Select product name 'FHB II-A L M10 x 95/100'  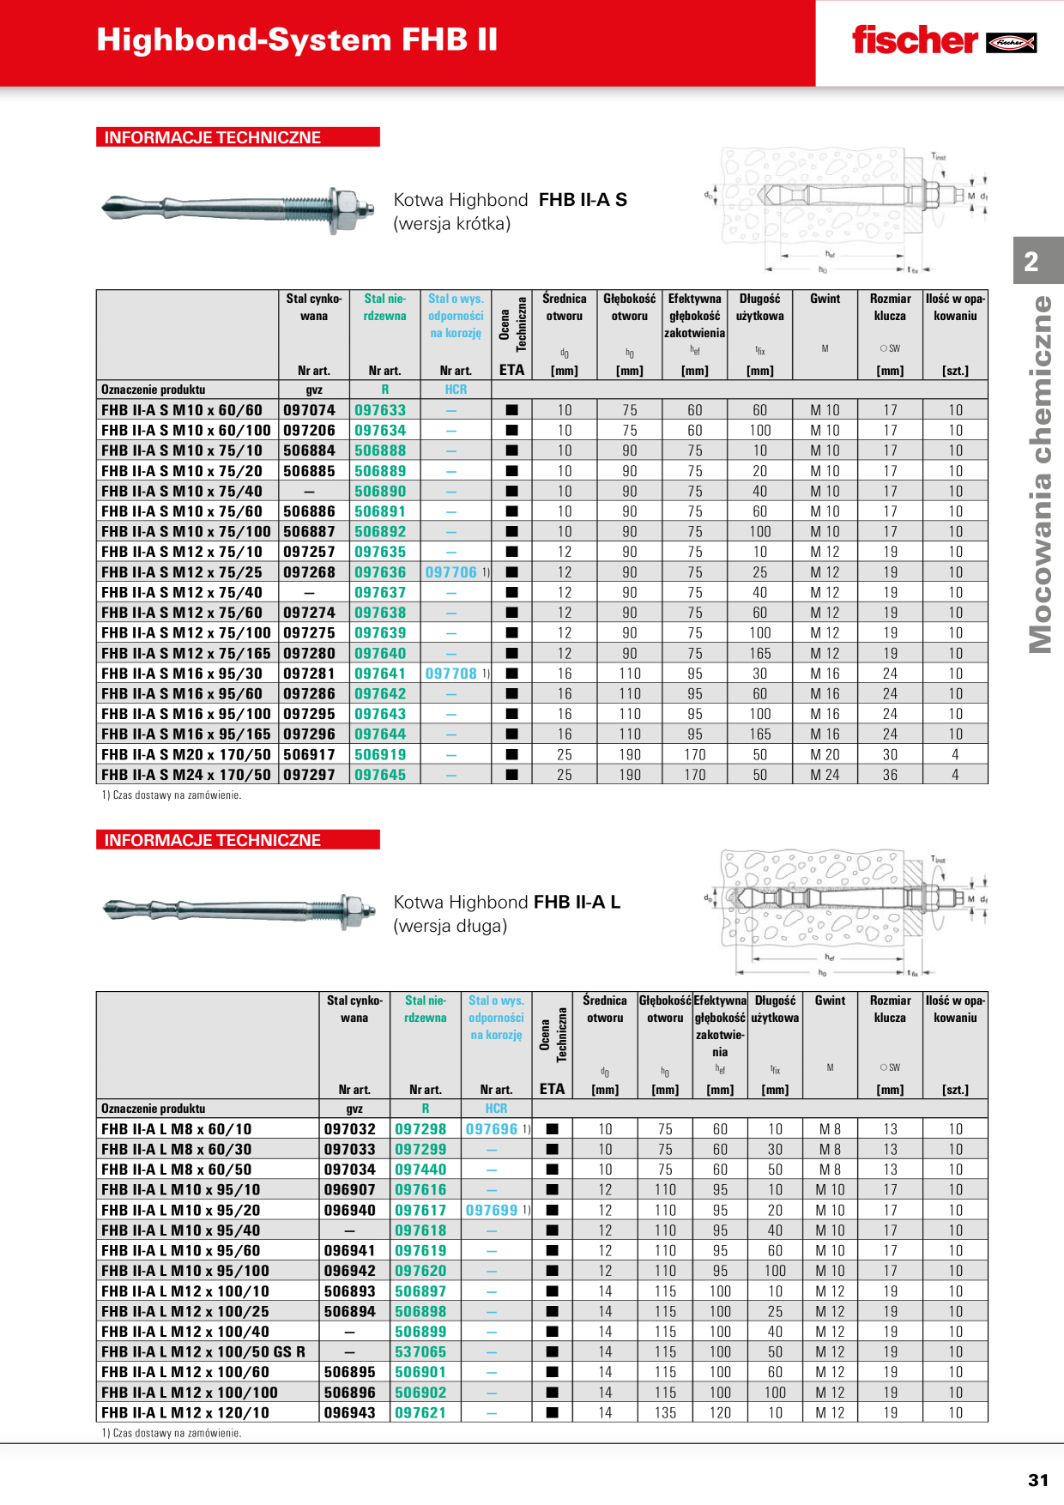click(185, 1271)
